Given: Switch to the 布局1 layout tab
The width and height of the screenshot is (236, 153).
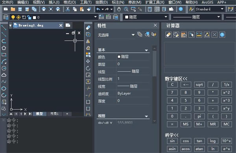Looking at the screenshot, I should 54,114.
